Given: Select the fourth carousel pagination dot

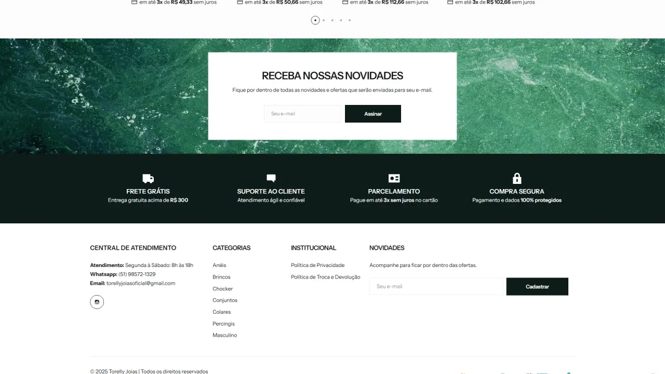Looking at the screenshot, I should click(341, 20).
